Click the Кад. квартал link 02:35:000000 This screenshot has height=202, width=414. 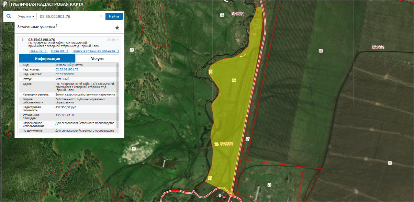point(65,74)
